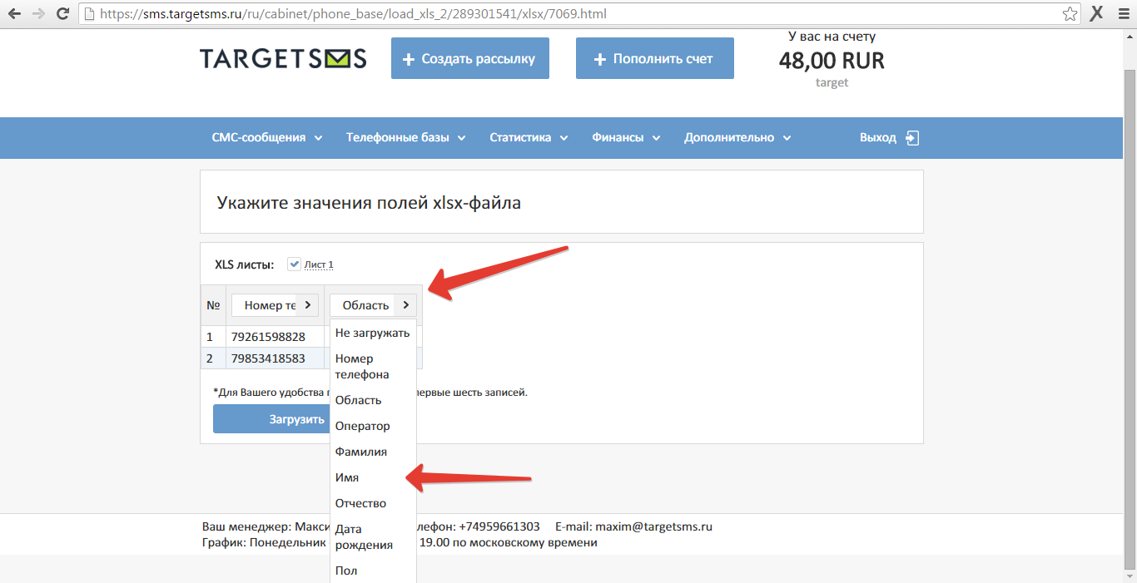This screenshot has height=583, width=1137.
Task: Select Оператор in the dropdown list
Action: pos(373,426)
